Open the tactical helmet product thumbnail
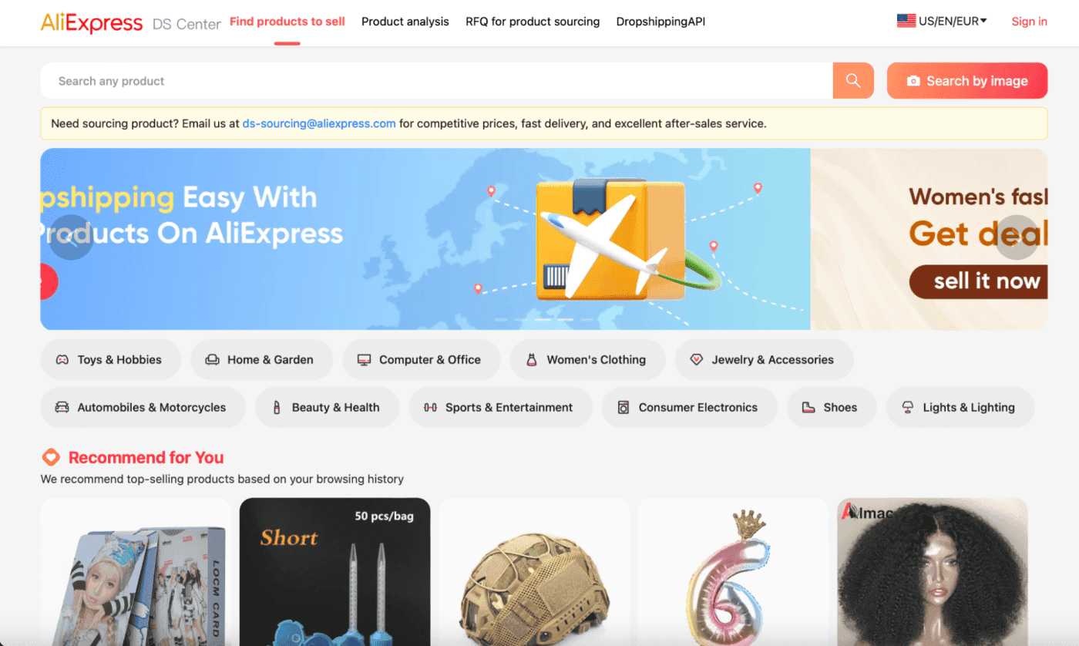 pyautogui.click(x=534, y=572)
